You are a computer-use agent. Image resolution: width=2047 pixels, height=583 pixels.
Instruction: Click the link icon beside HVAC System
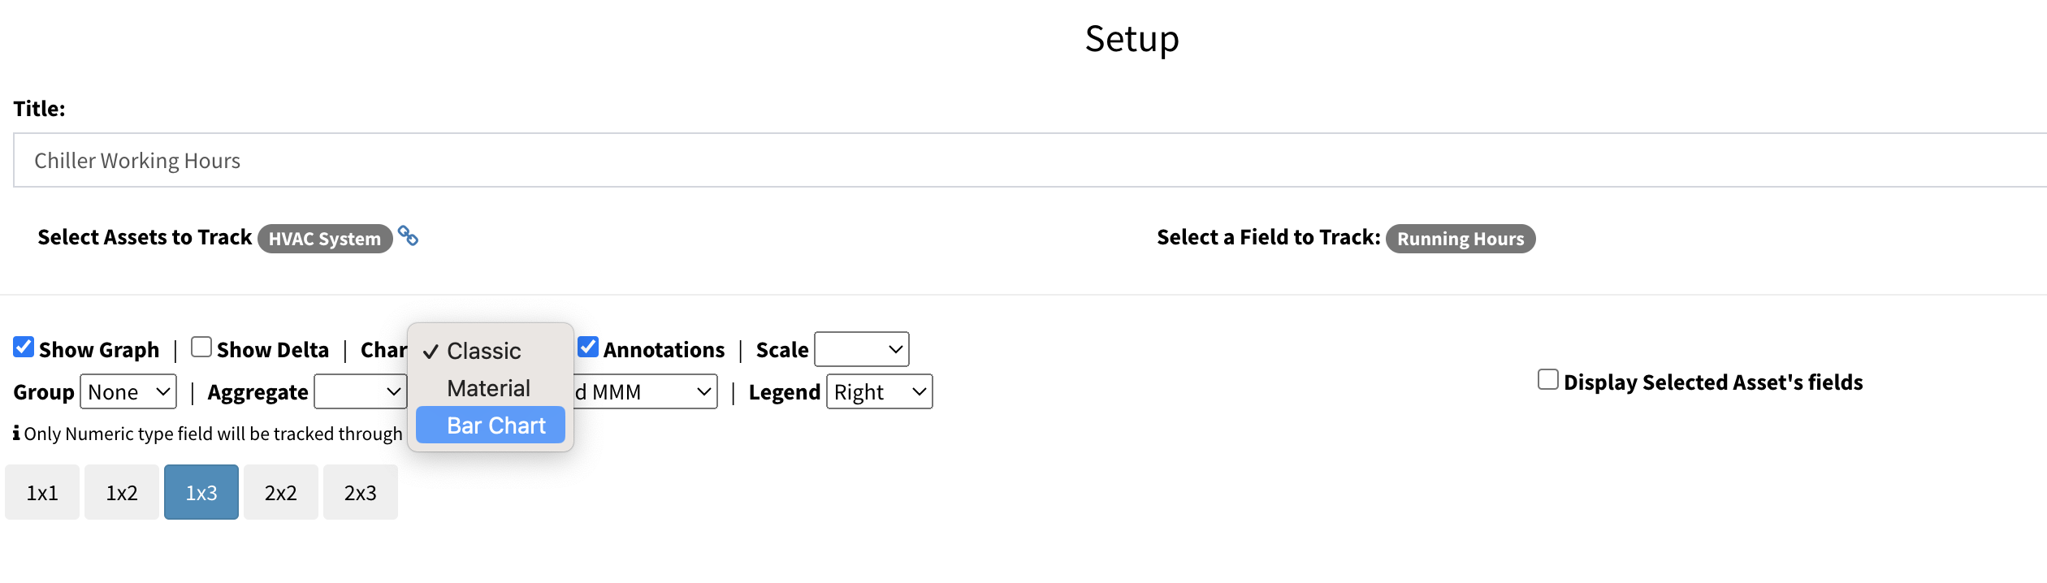click(408, 236)
